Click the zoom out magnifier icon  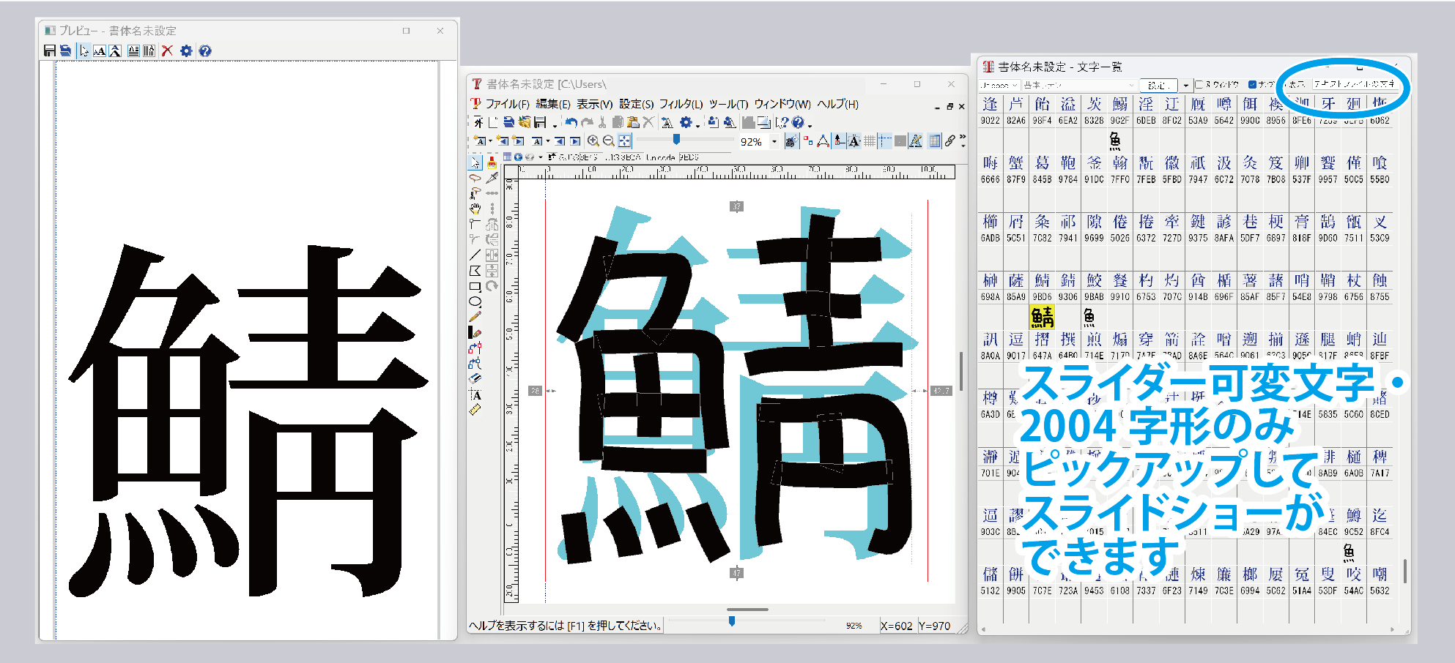(608, 141)
